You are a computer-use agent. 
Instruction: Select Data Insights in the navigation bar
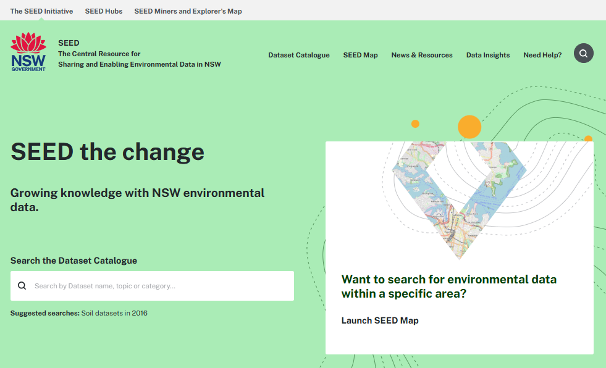(488, 55)
